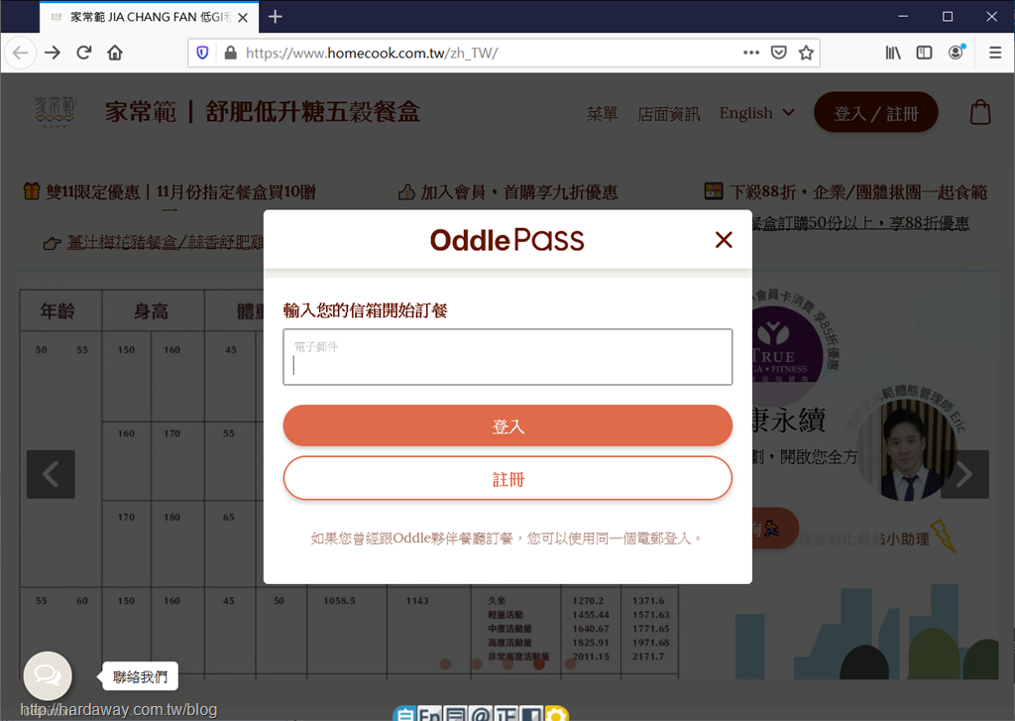Select the active red carousel dot
The image size is (1015, 721).
(539, 663)
